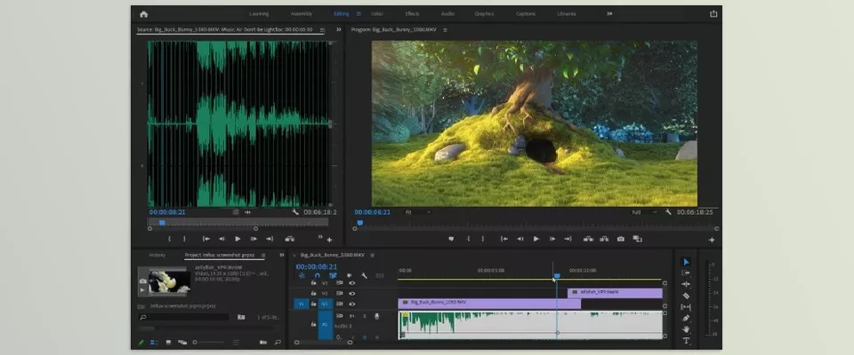Click Find magnifier at Project panel bottom

click(x=278, y=343)
